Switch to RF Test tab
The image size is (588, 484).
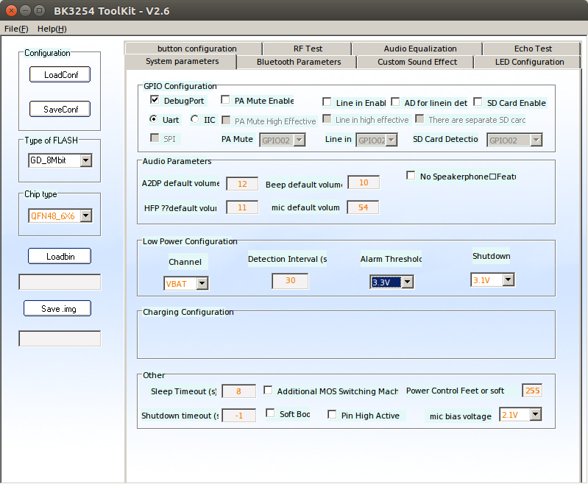(x=308, y=49)
